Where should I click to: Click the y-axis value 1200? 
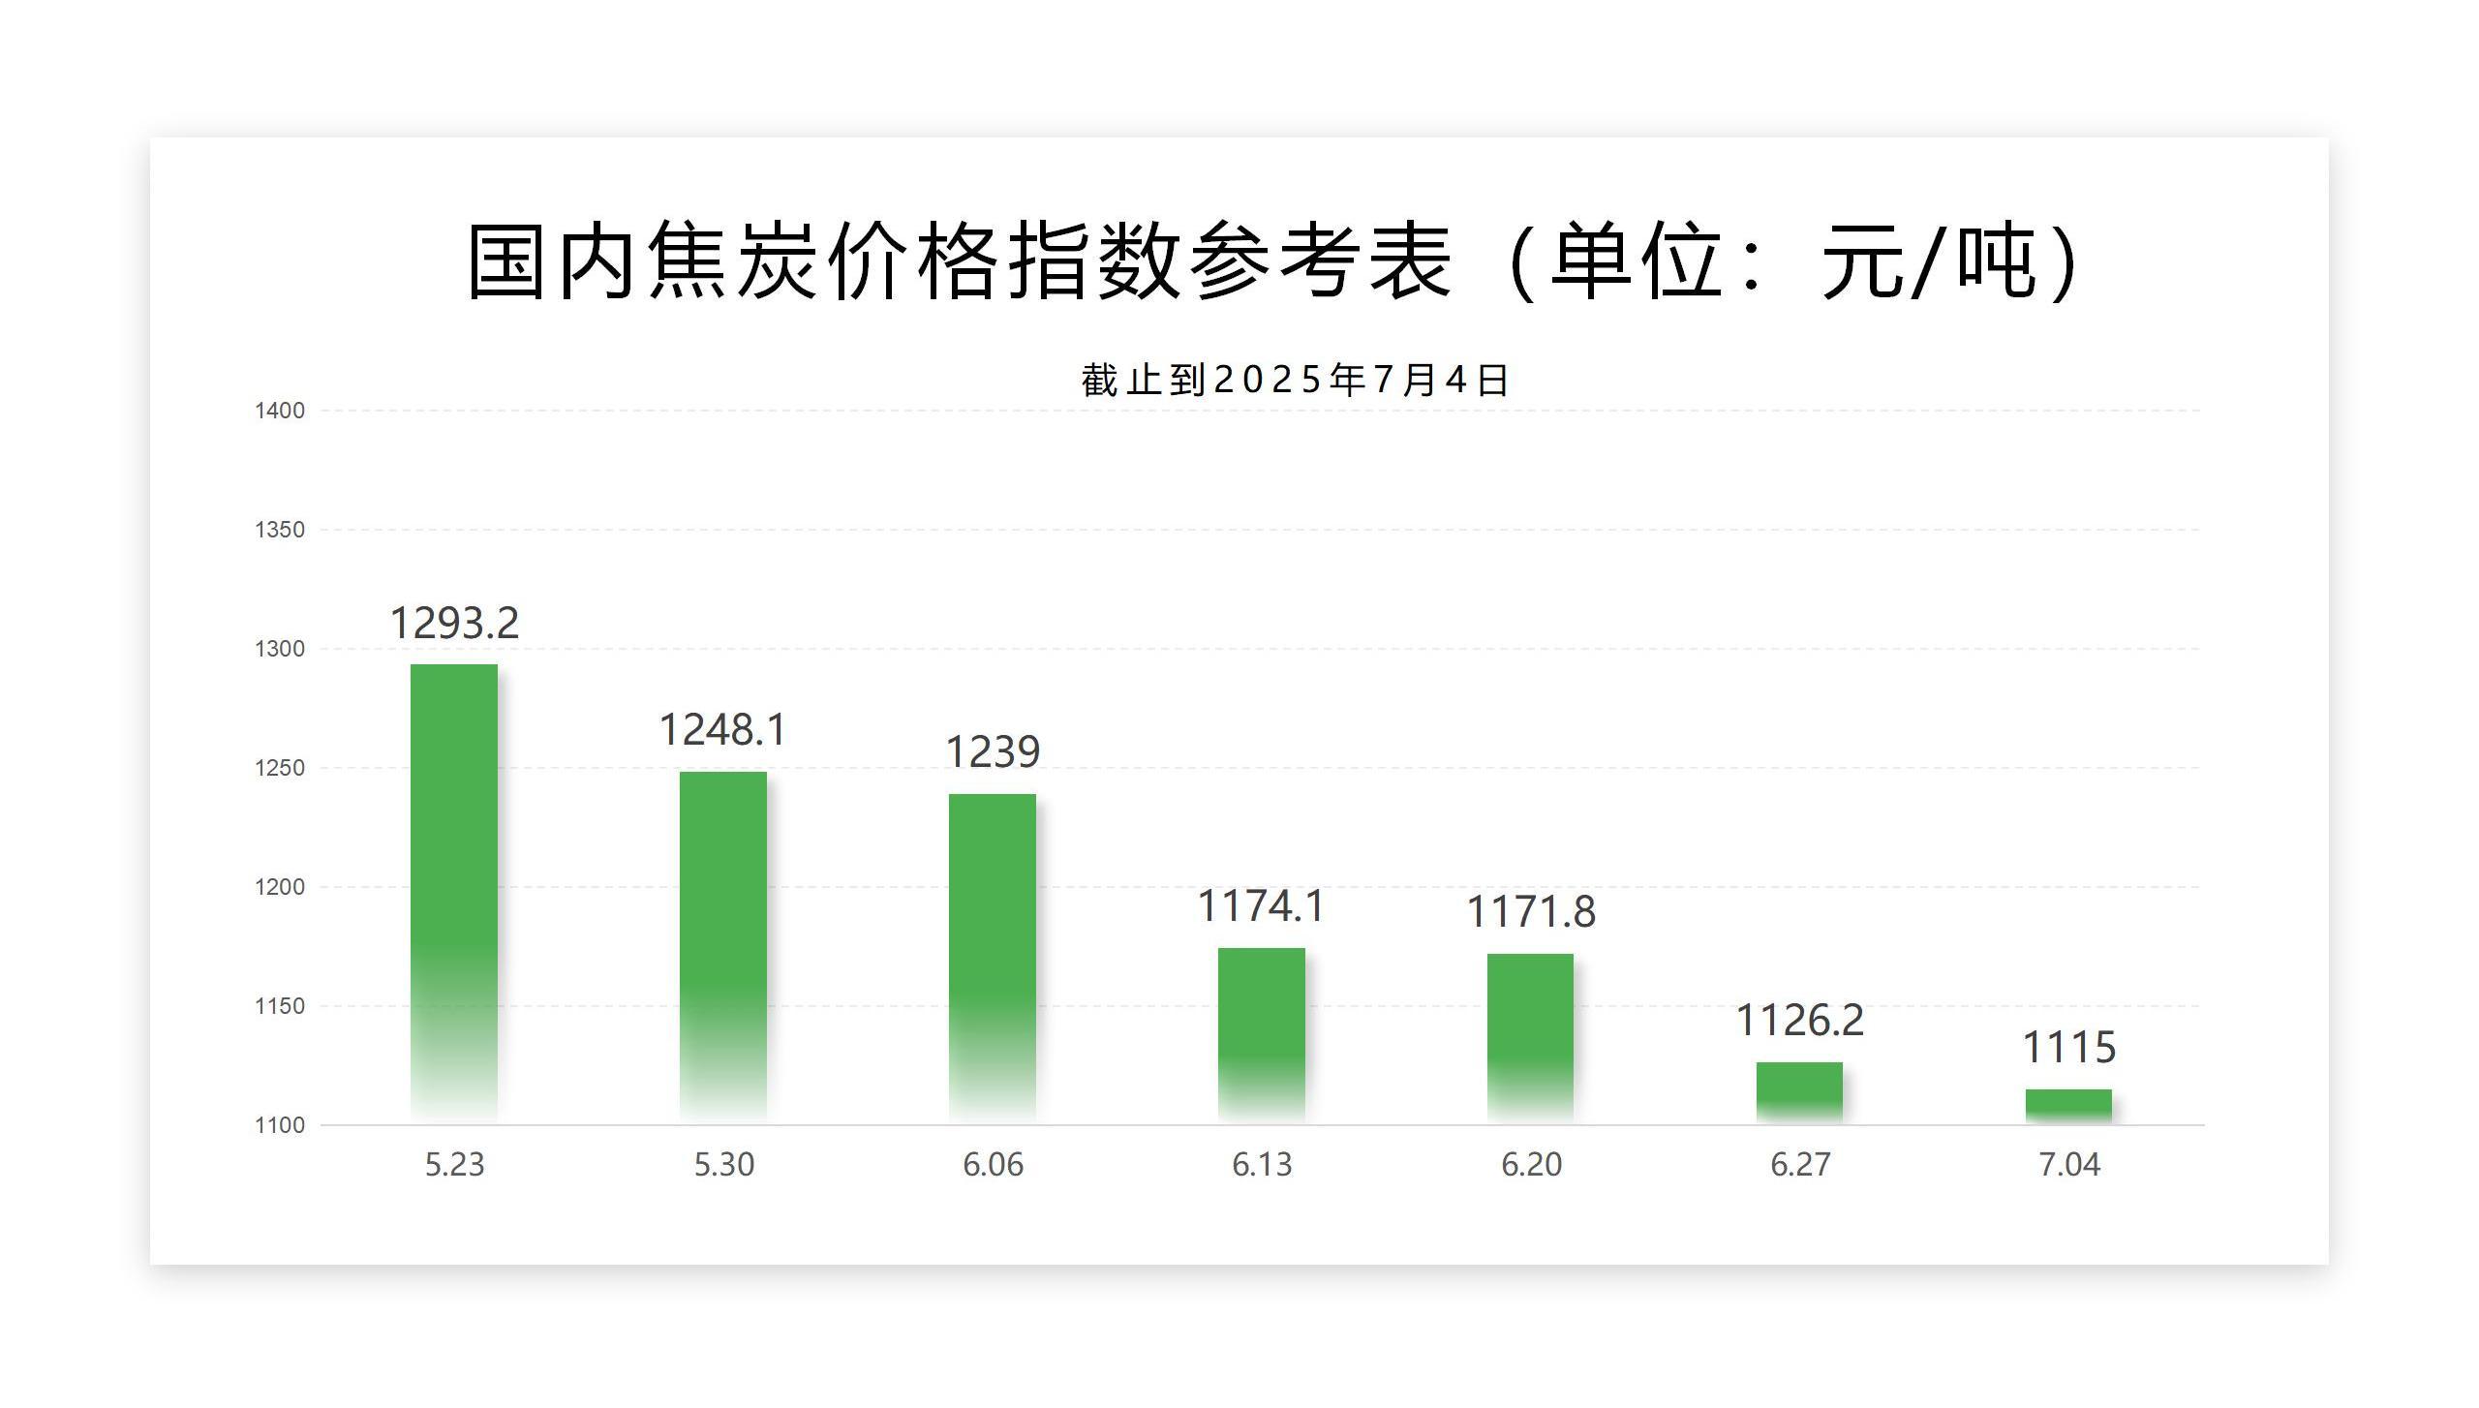[280, 887]
